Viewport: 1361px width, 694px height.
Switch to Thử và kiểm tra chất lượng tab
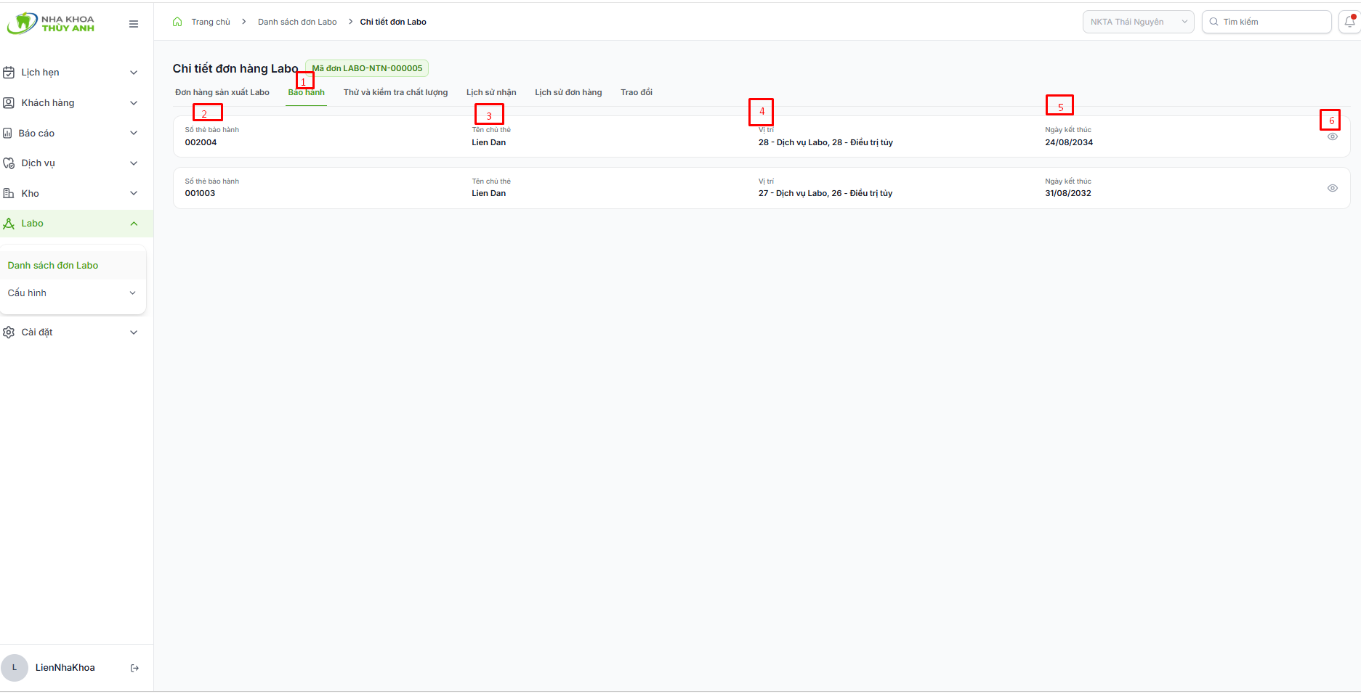(395, 92)
